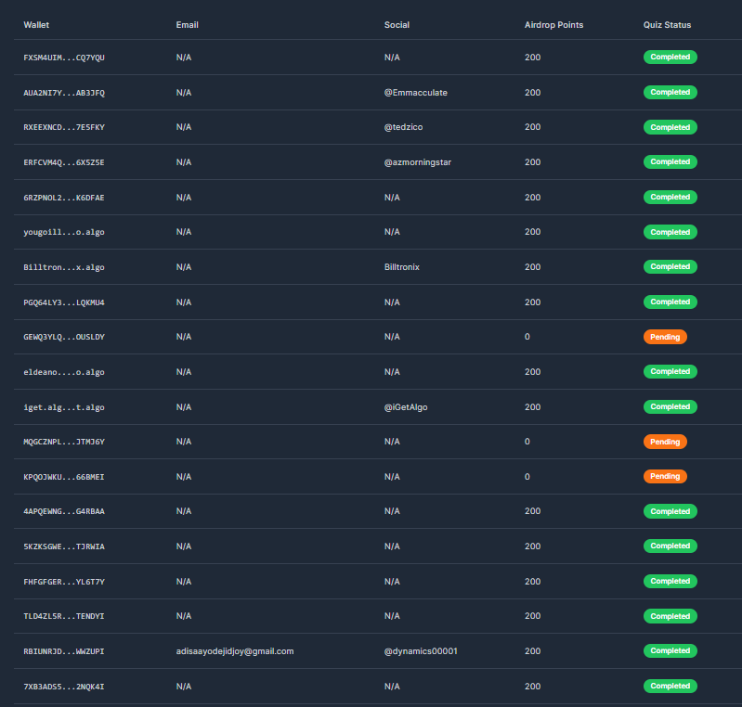Viewport: 742px width, 707px height.
Task: Click social N/A for TLD4ZL5R...TENDYI
Action: [x=392, y=616]
